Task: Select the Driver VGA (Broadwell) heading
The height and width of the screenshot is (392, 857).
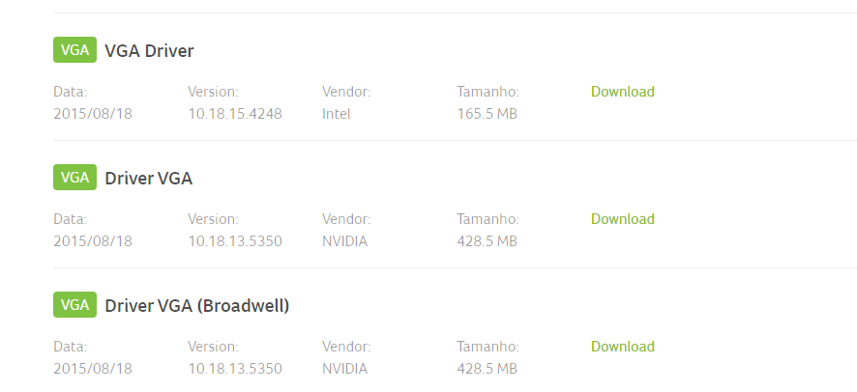Action: pyautogui.click(x=196, y=306)
